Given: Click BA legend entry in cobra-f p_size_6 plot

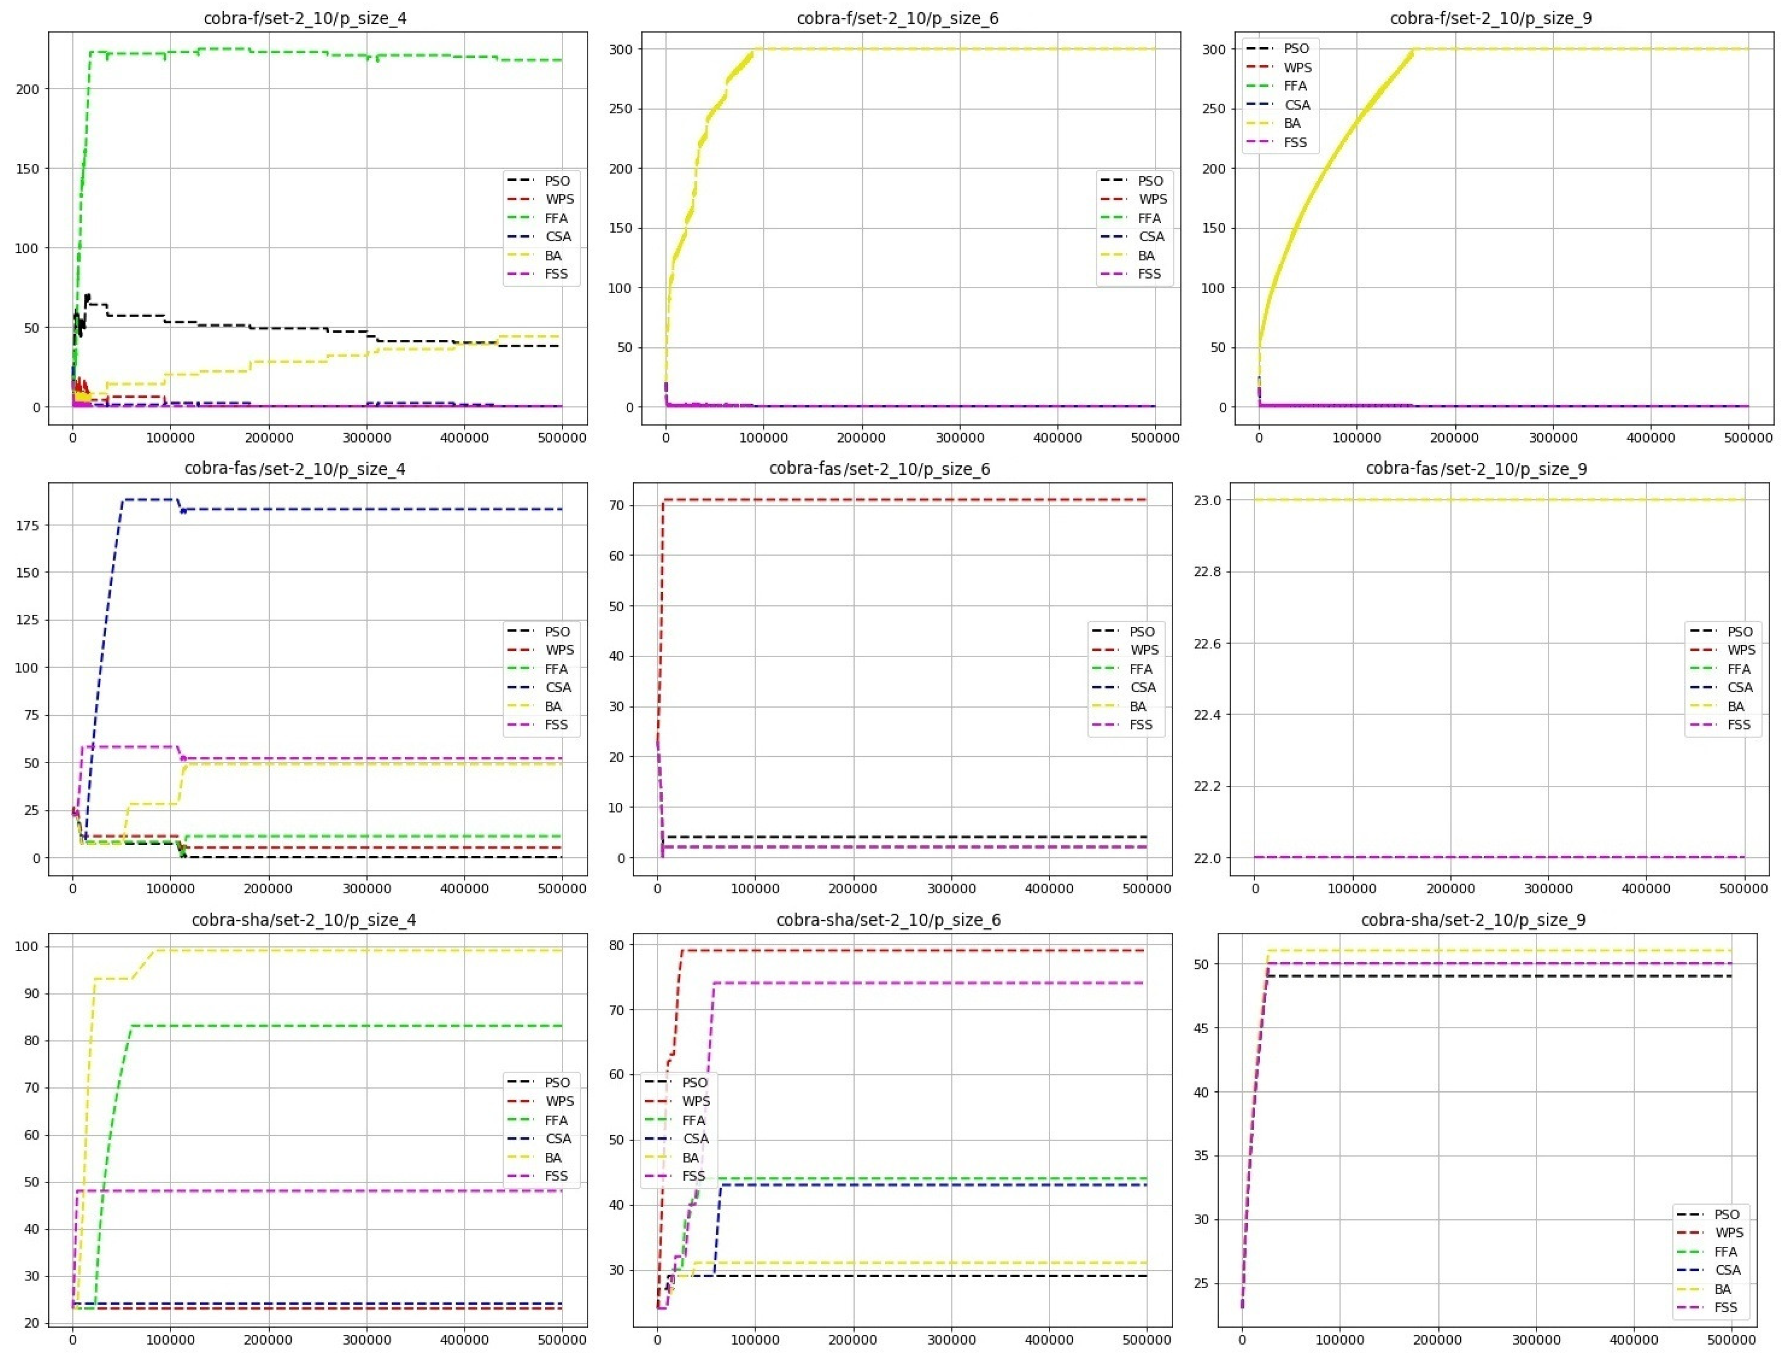Looking at the screenshot, I should click(1146, 256).
